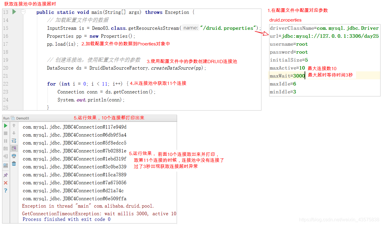
Task: Click output line JDBC4Connection@7b02881e
Action: 74,151
